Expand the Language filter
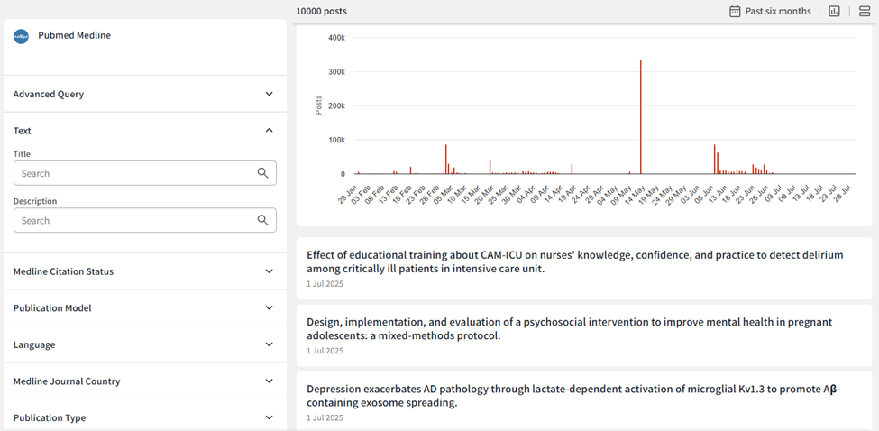The image size is (879, 431). [269, 344]
